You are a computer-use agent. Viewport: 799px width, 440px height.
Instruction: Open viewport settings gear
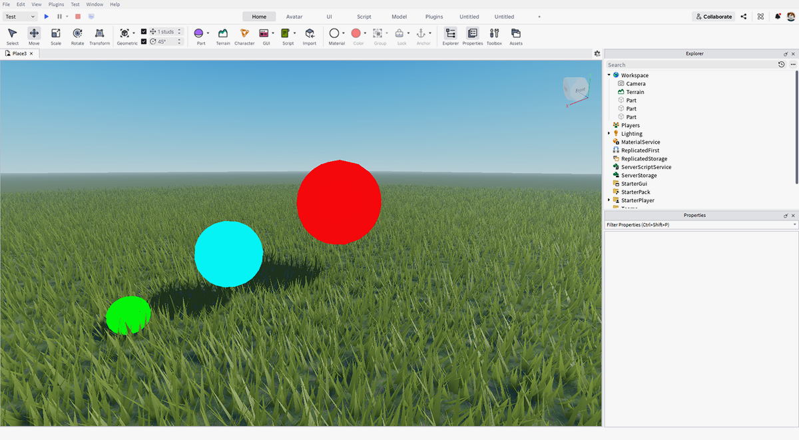click(x=597, y=53)
